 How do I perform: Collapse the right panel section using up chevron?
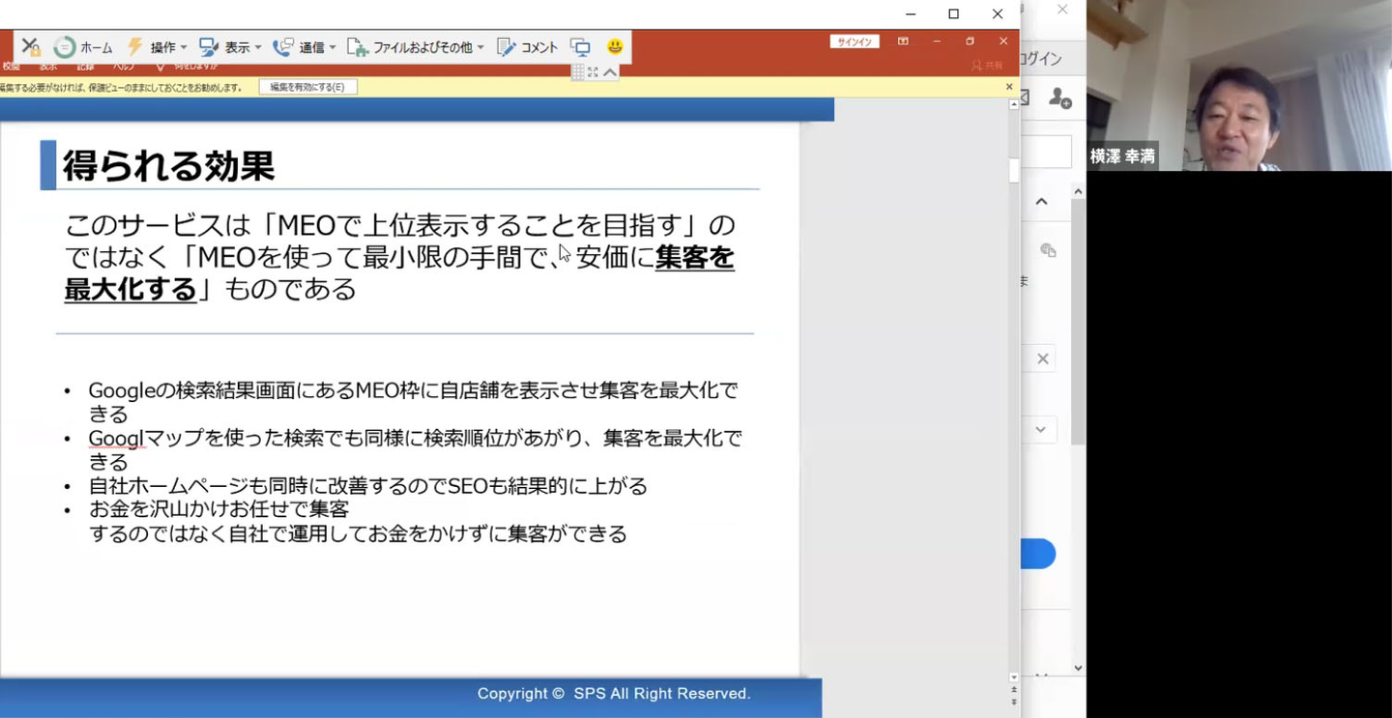tap(1041, 202)
